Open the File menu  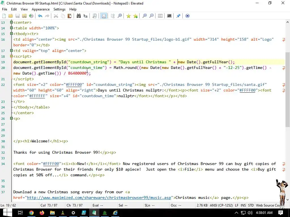pyautogui.click(x=5, y=9)
